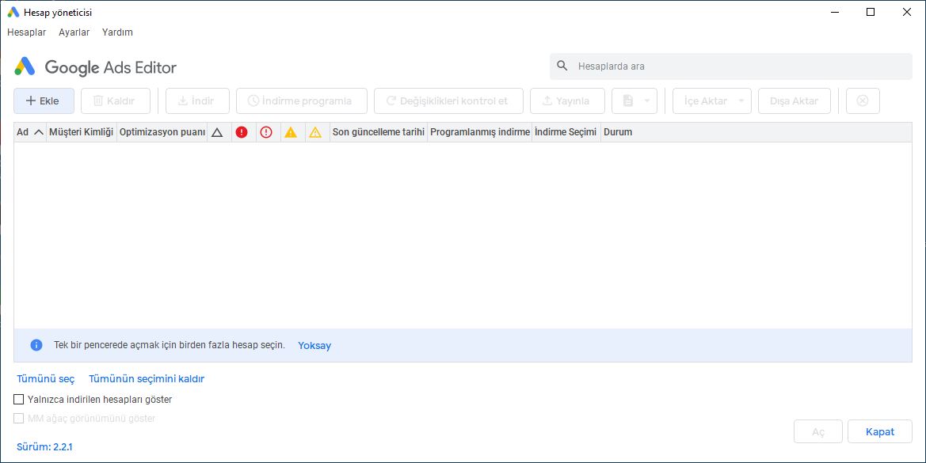Click the Kapat button

pos(880,432)
